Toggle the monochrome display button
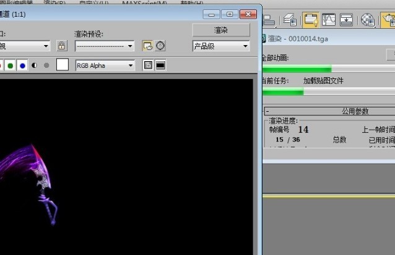395x255 pixels. point(46,65)
